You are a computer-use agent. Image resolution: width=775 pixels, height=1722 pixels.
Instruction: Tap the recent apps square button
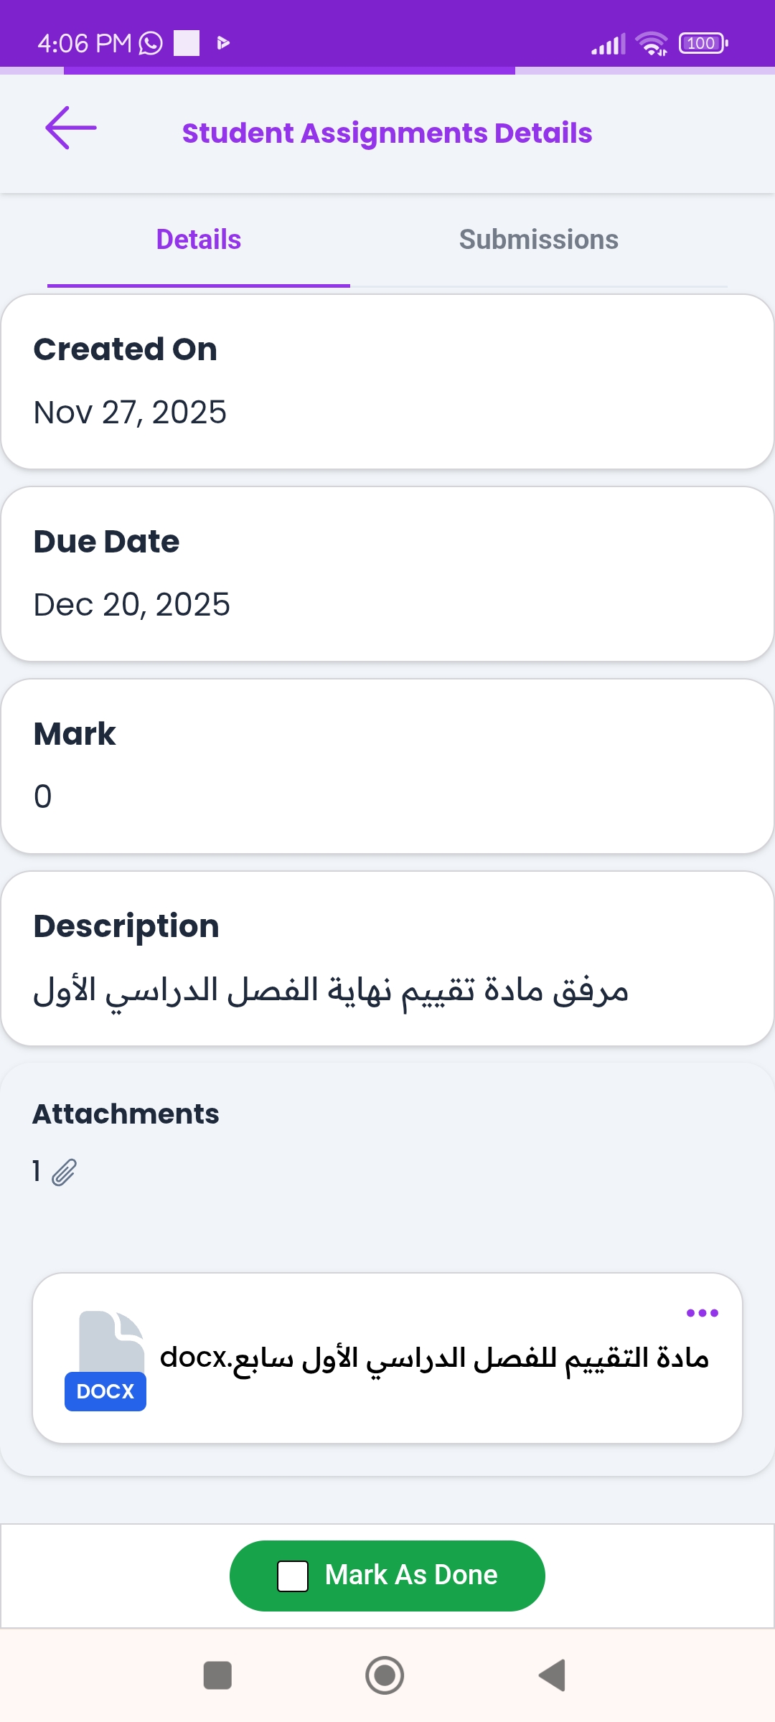[217, 1675]
